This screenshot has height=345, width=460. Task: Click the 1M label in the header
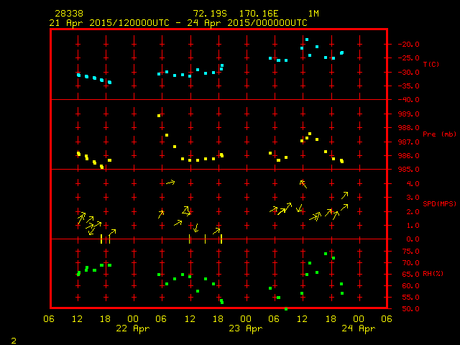pyautogui.click(x=313, y=14)
